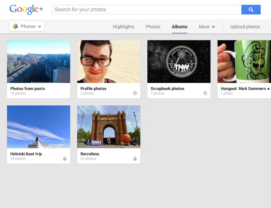The height and width of the screenshot is (208, 271).
Task: Click the '34 photos' count text
Action: click(18, 158)
